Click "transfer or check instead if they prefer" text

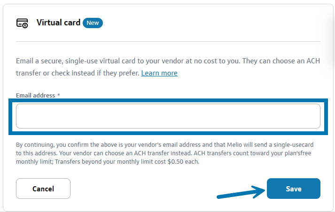(78, 73)
